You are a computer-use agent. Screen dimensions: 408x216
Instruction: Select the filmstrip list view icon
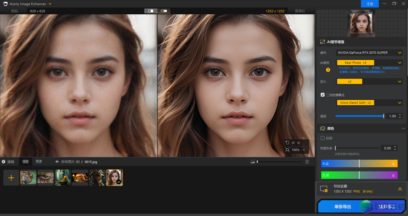[x=39, y=162]
